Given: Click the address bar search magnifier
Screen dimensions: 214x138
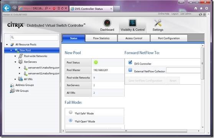Looking at the screenshot, I should point(46,8).
